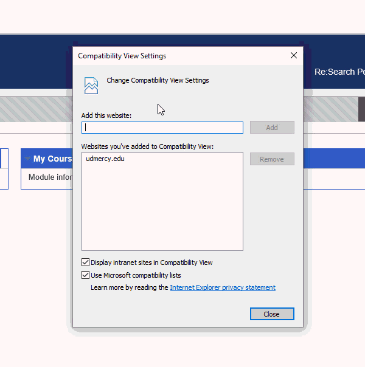Close dialog with the X button

coord(294,55)
